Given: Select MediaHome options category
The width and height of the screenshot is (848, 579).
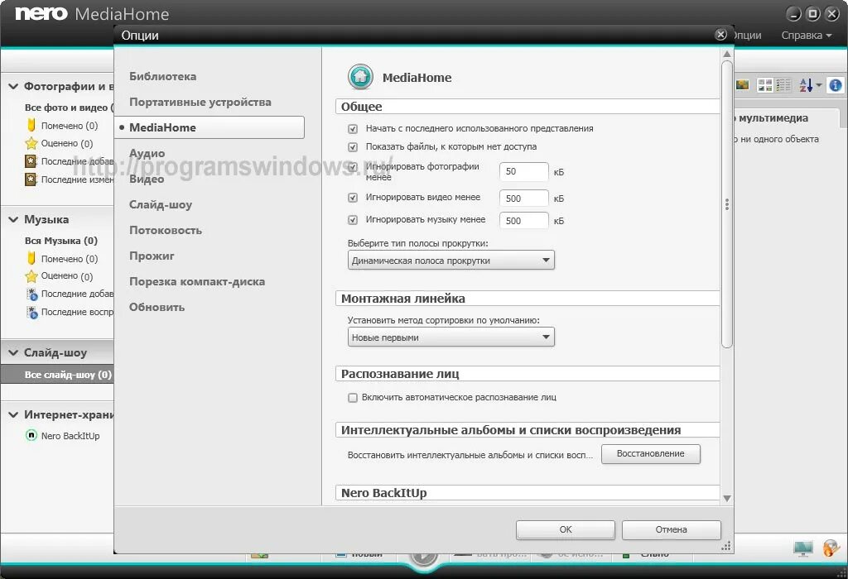Looking at the screenshot, I should (210, 127).
